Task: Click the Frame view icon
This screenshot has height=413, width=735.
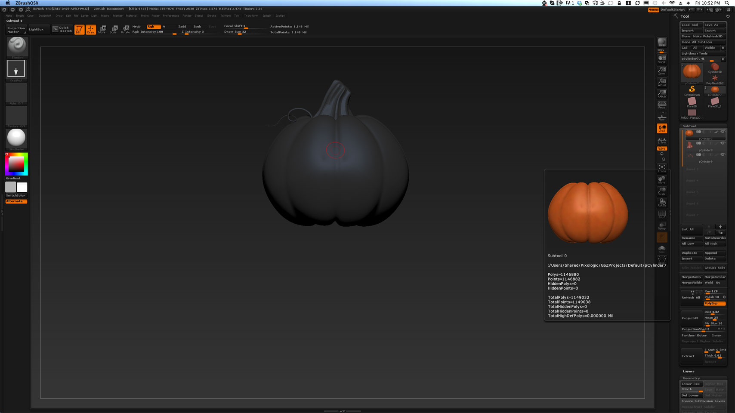Action: tap(661, 168)
